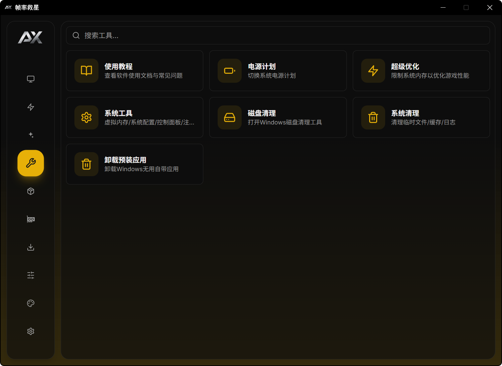Open the 3D cube package sidebar icon
This screenshot has width=502, height=366.
(31, 191)
